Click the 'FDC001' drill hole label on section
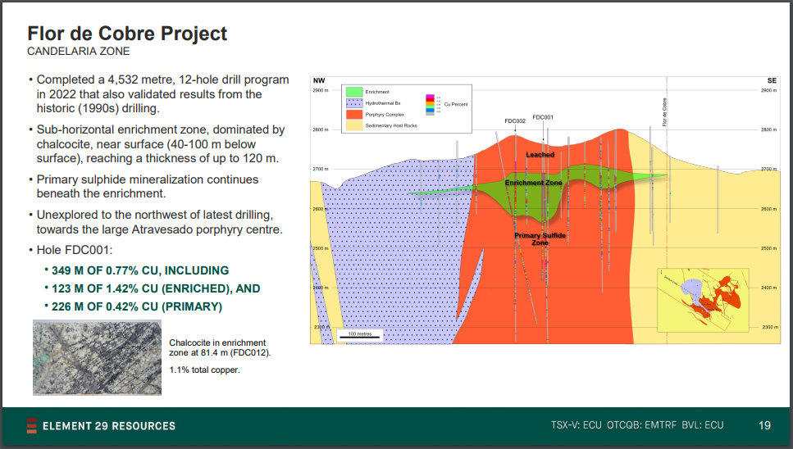This screenshot has width=793, height=449. pos(543,117)
